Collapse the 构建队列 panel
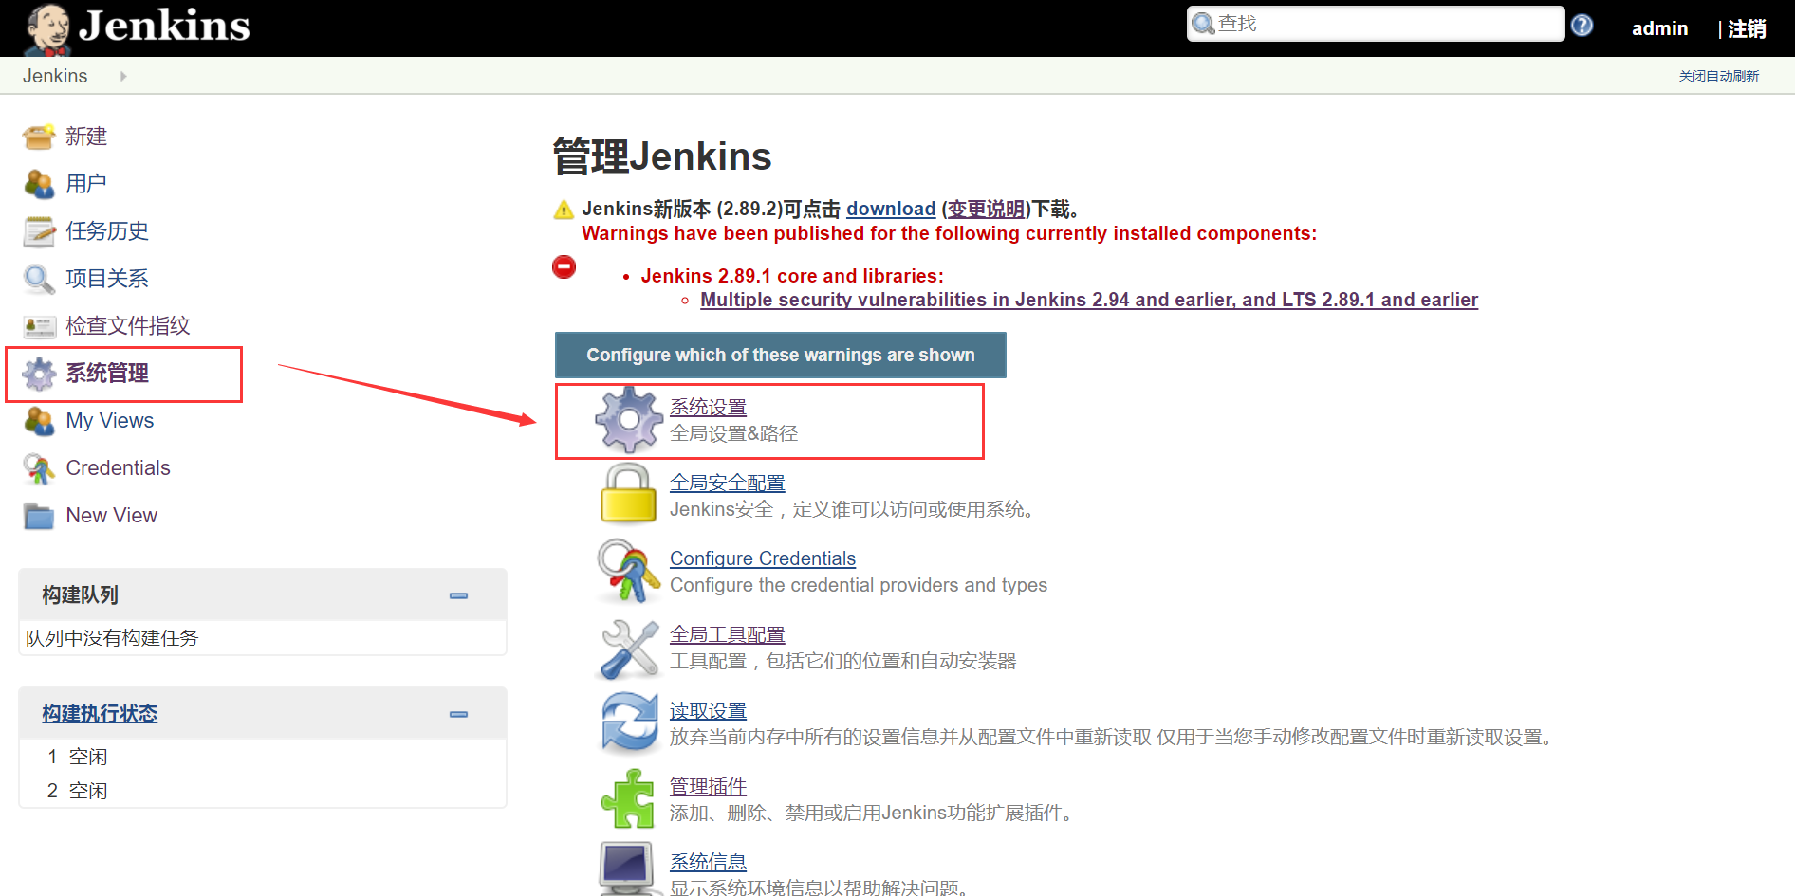This screenshot has width=1795, height=896. pyautogui.click(x=458, y=595)
